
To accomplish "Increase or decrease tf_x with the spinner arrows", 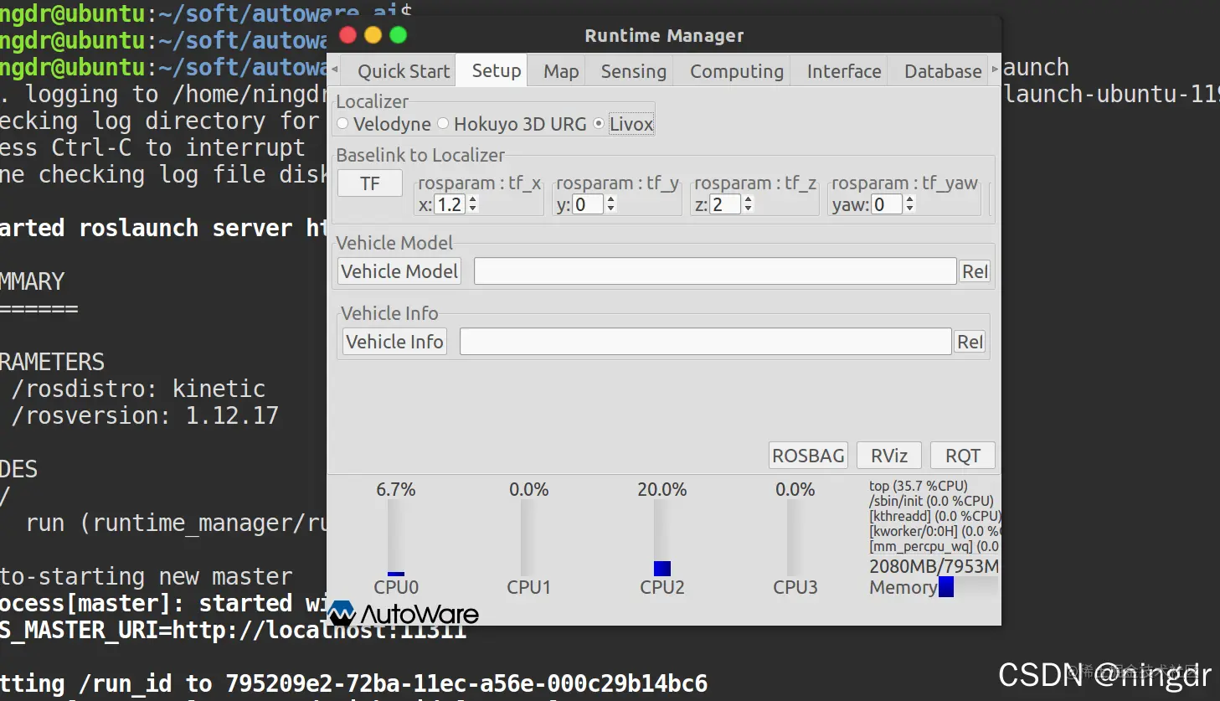I will point(473,204).
